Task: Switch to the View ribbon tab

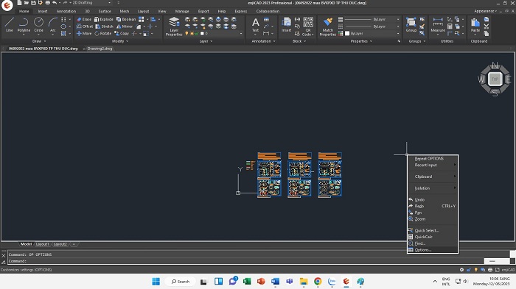Action: (162, 11)
